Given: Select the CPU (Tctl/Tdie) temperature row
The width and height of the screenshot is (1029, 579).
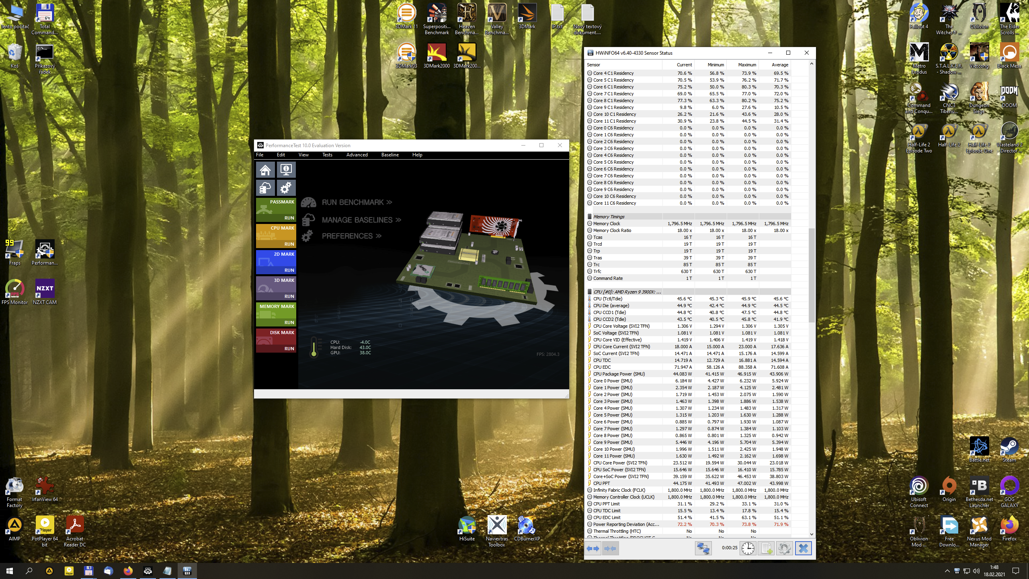Looking at the screenshot, I should click(689, 299).
